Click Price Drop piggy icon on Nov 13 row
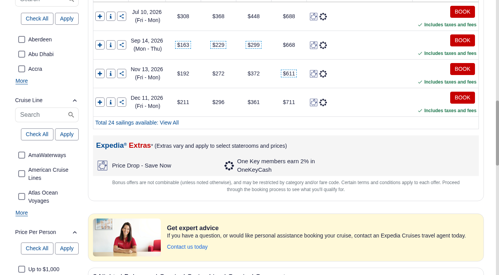This screenshot has width=499, height=275. coord(314,74)
